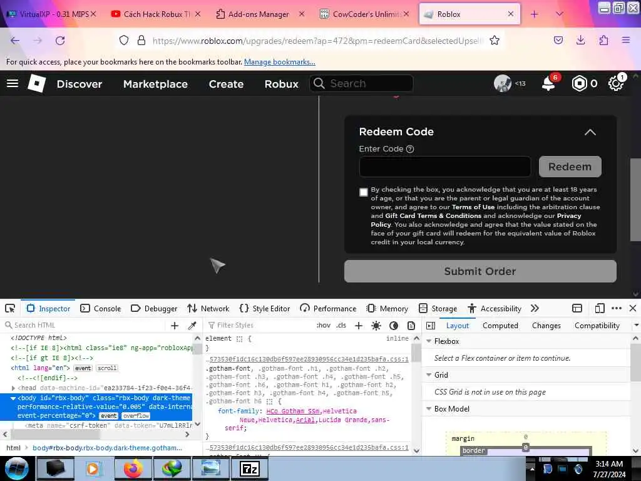The width and height of the screenshot is (641, 481).
Task: Create new node with plus in HTML pane
Action: pos(175,326)
